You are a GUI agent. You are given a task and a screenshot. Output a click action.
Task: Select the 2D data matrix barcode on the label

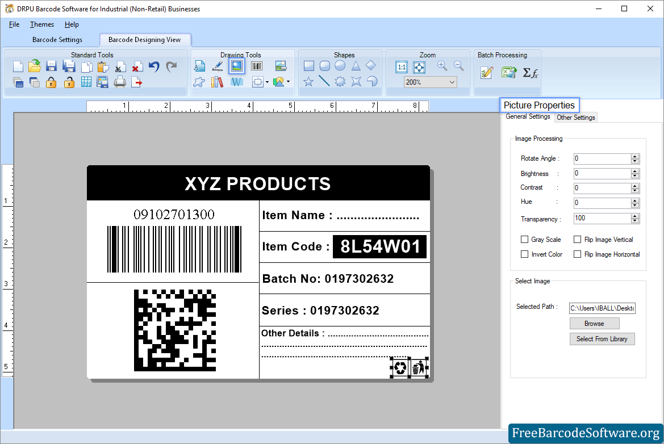click(x=175, y=330)
